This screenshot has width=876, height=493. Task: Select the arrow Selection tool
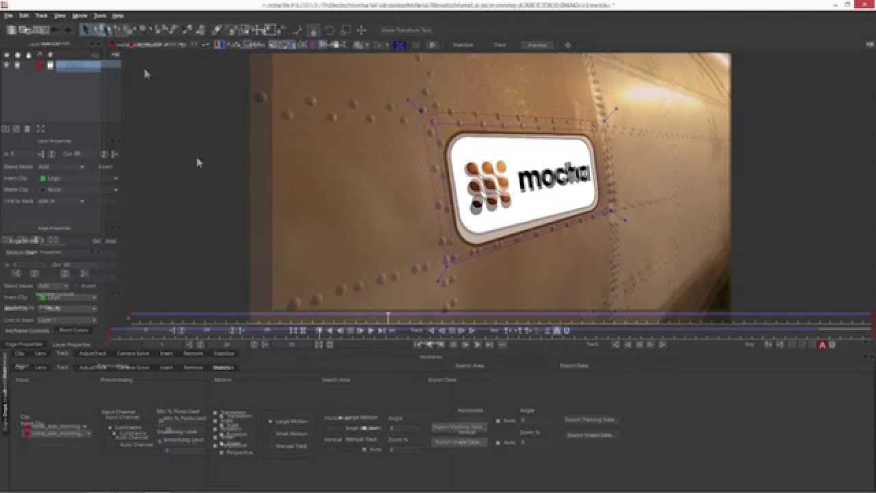[x=85, y=29]
